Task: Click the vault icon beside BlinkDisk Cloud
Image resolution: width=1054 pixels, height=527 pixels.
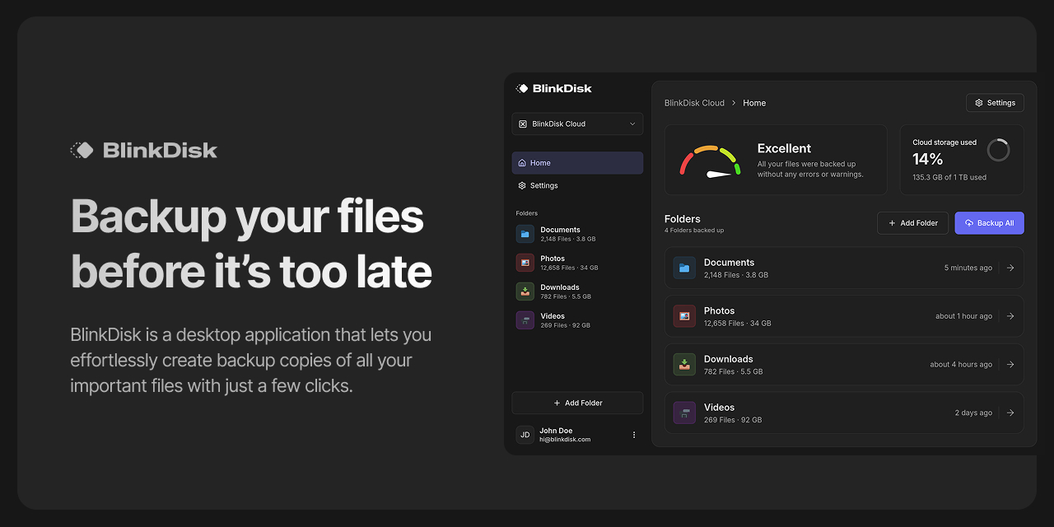Action: tap(523, 124)
